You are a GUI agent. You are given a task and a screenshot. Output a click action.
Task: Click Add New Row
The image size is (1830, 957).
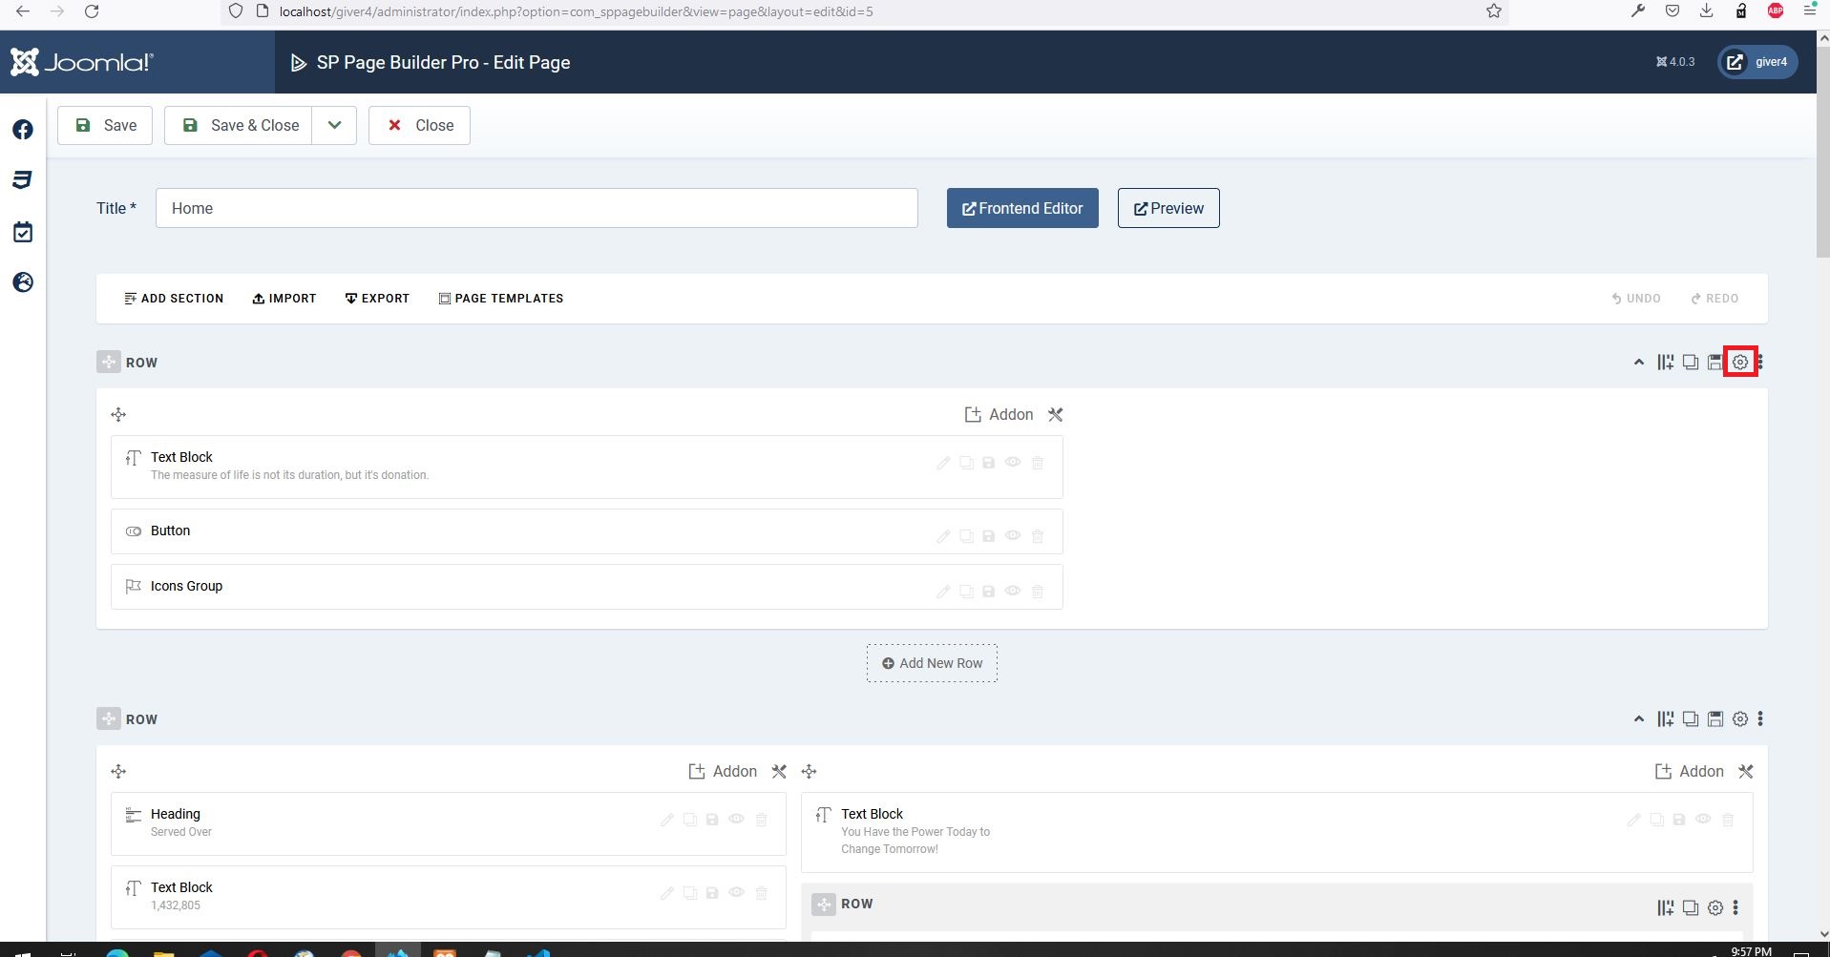coord(932,663)
